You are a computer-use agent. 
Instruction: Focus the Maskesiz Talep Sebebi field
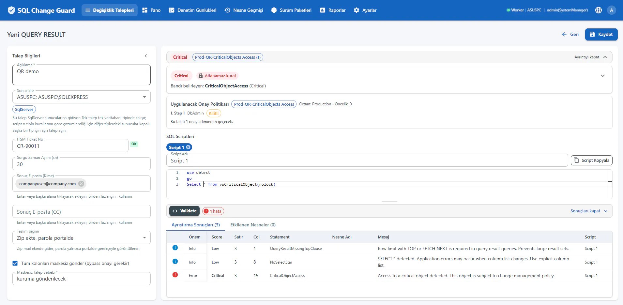[82, 279]
